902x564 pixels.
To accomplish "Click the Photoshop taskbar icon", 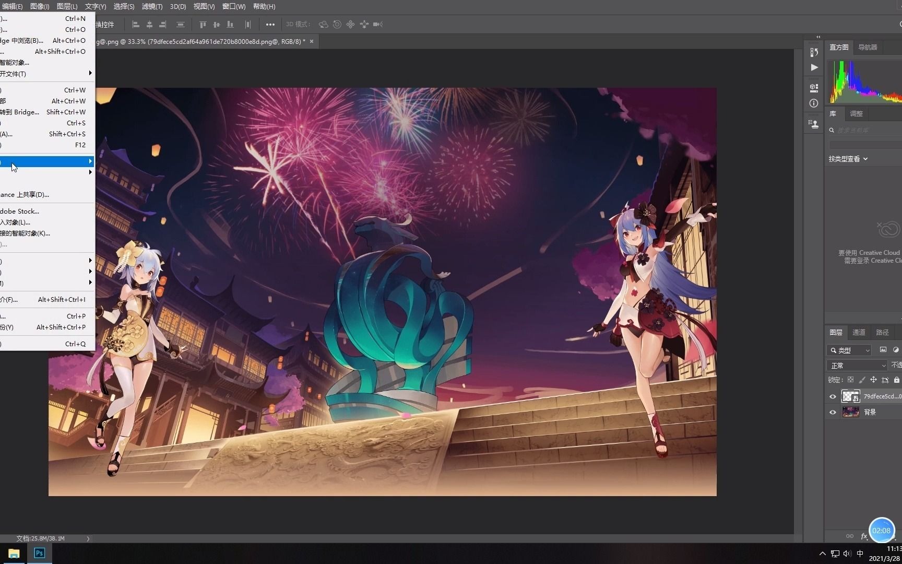I will click(39, 554).
